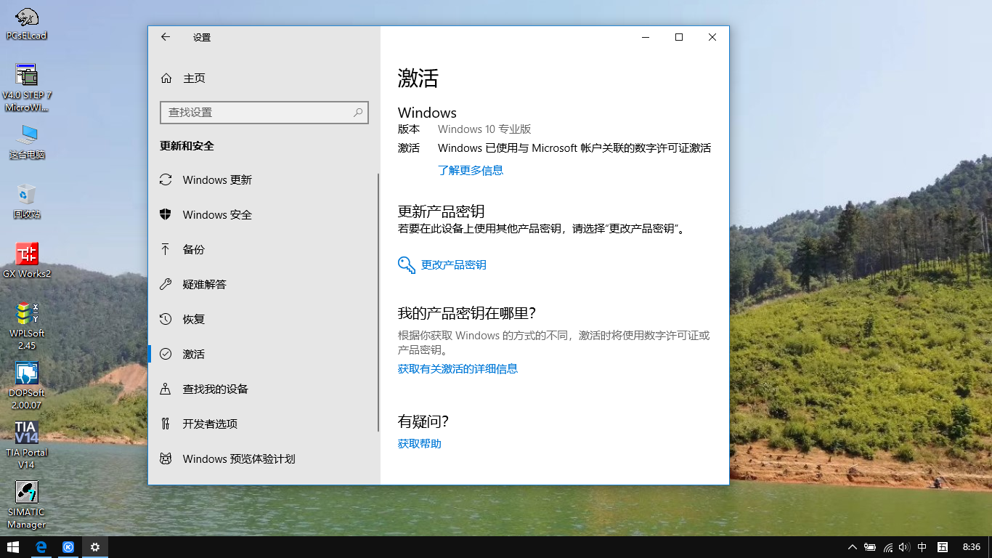Open the Windows Start menu

pyautogui.click(x=13, y=547)
